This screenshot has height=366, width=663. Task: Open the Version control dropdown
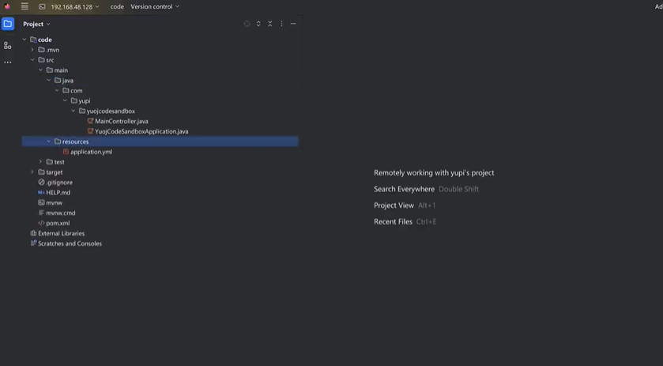point(155,7)
